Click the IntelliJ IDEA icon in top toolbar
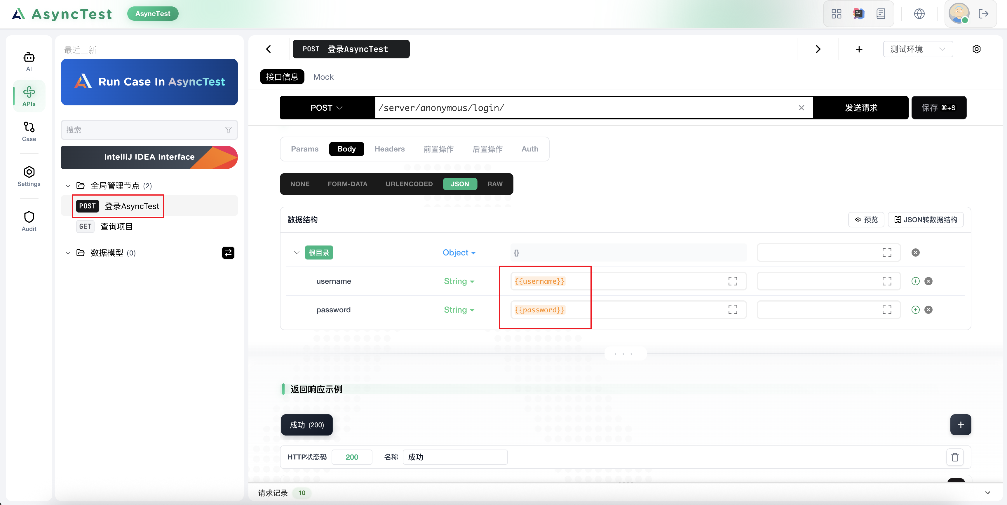 pos(858,14)
